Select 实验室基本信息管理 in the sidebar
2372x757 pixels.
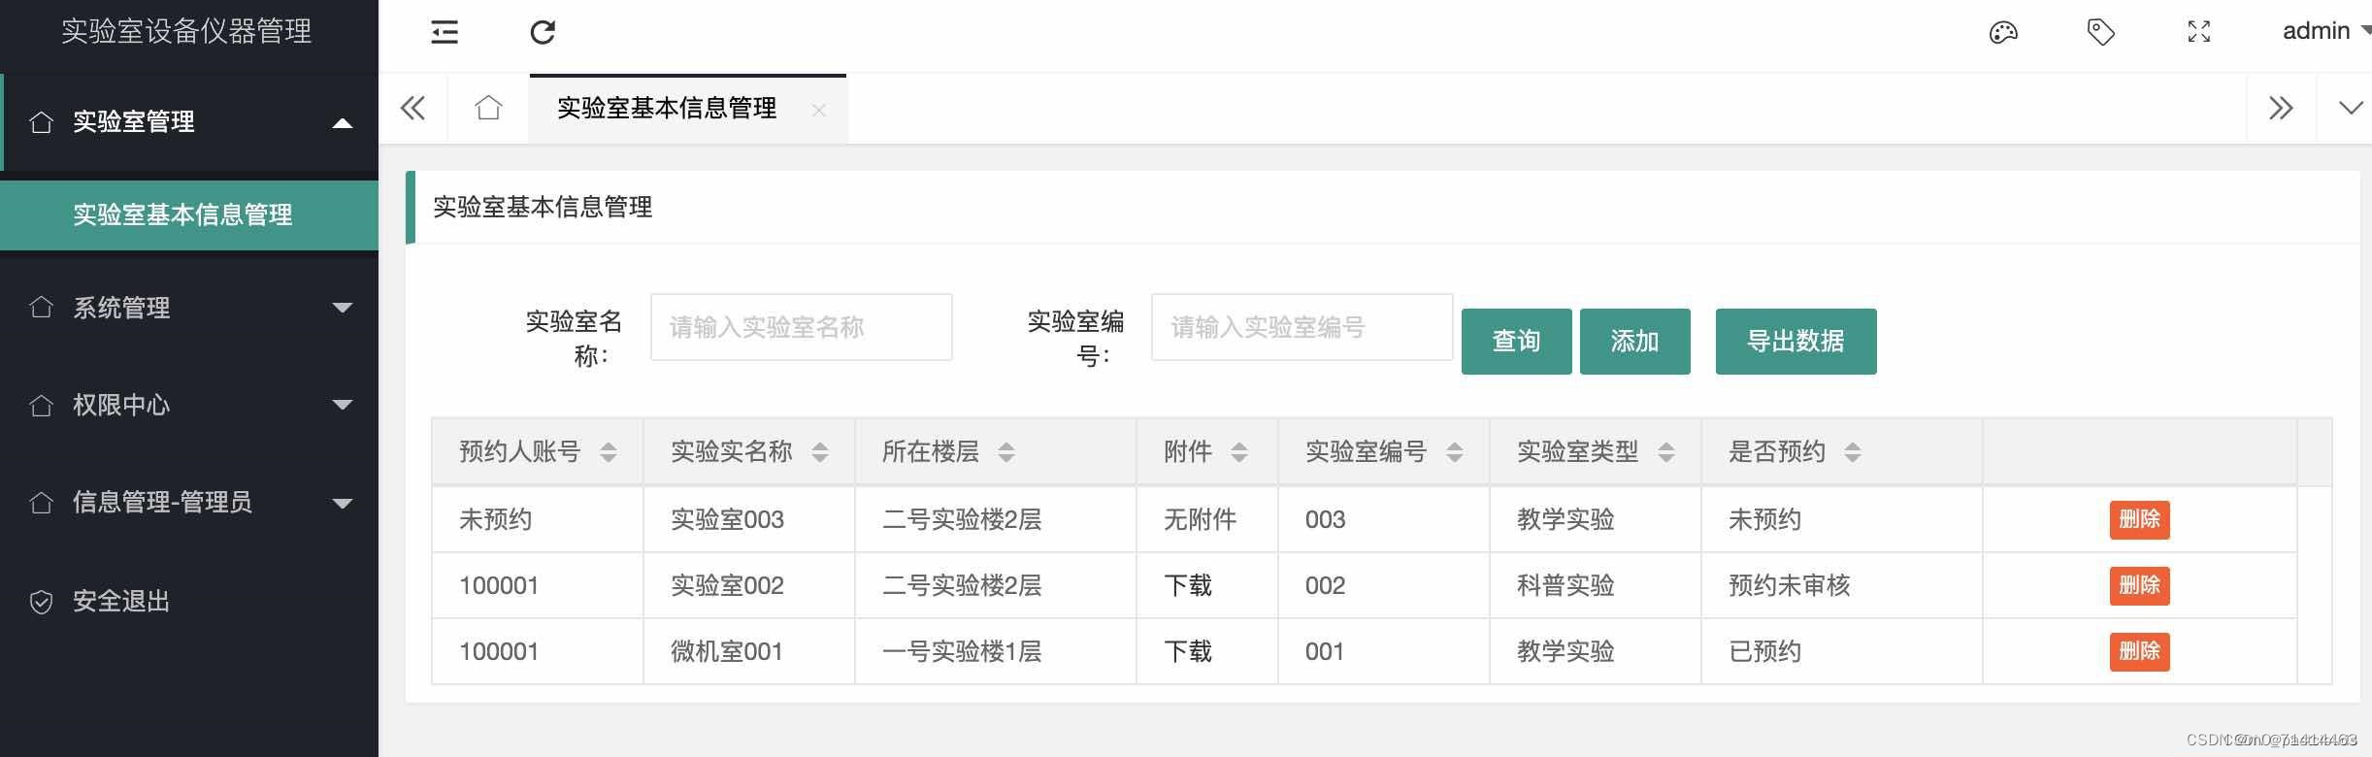(189, 214)
